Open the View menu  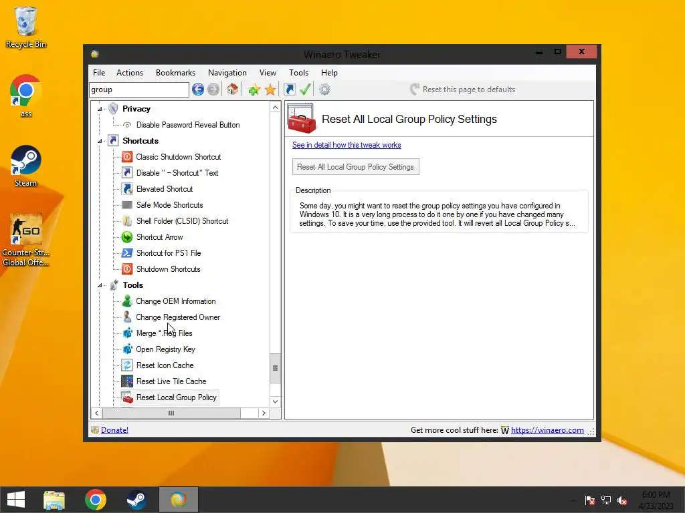click(x=268, y=73)
